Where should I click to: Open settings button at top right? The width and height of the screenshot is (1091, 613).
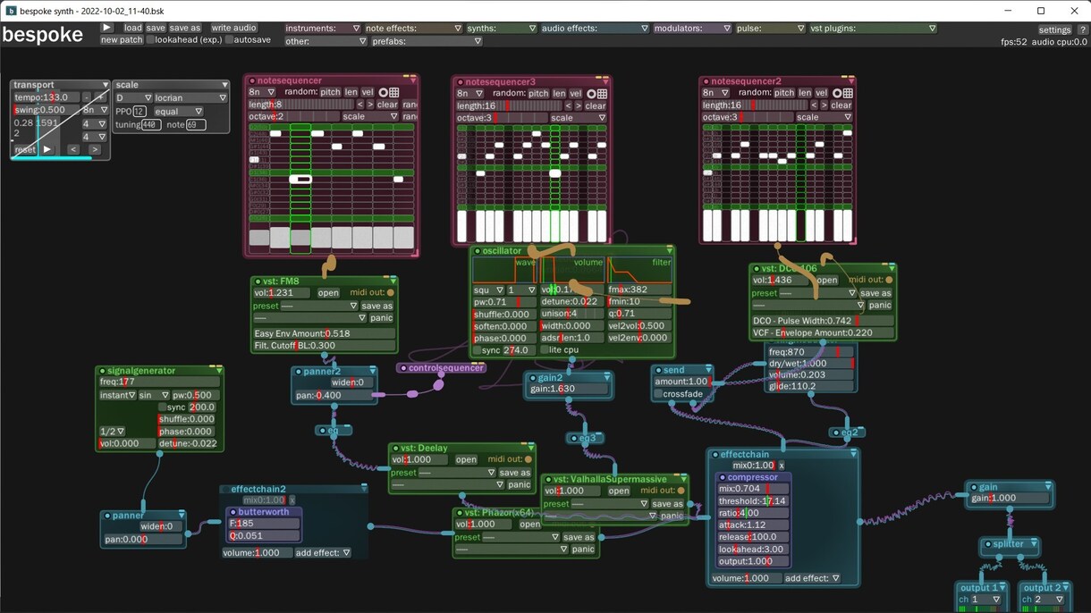1054,30
